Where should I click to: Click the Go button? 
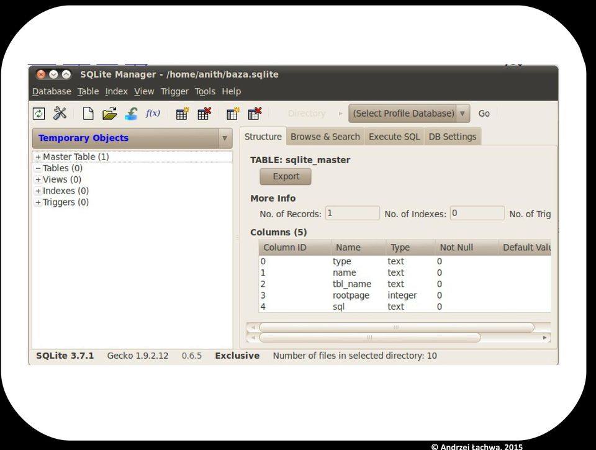484,113
